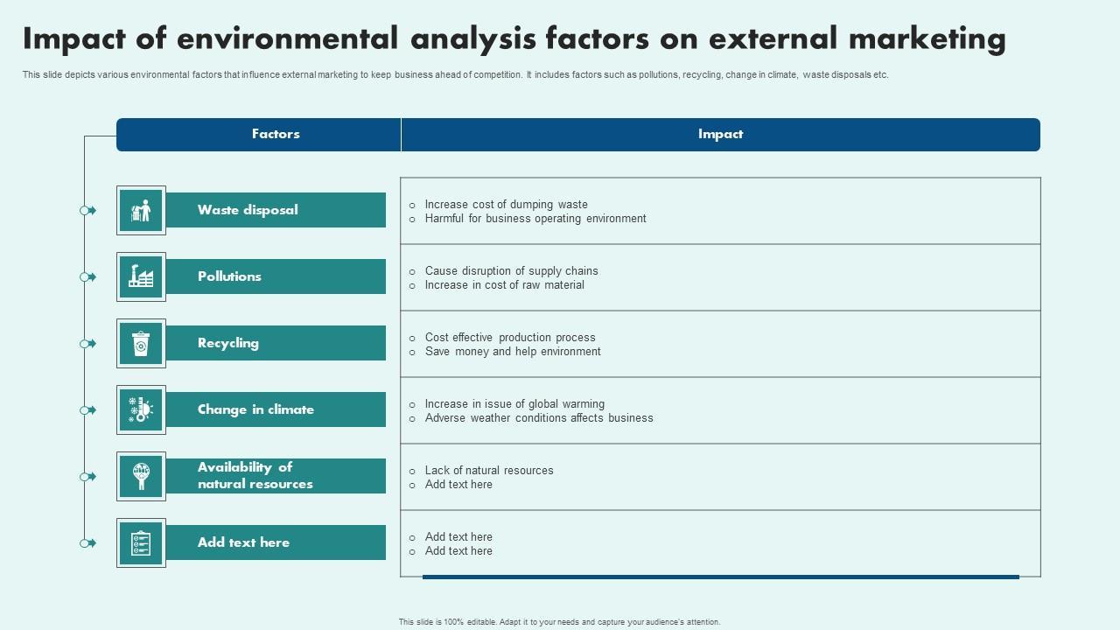Select the Pollutions factory icon

pos(141,276)
